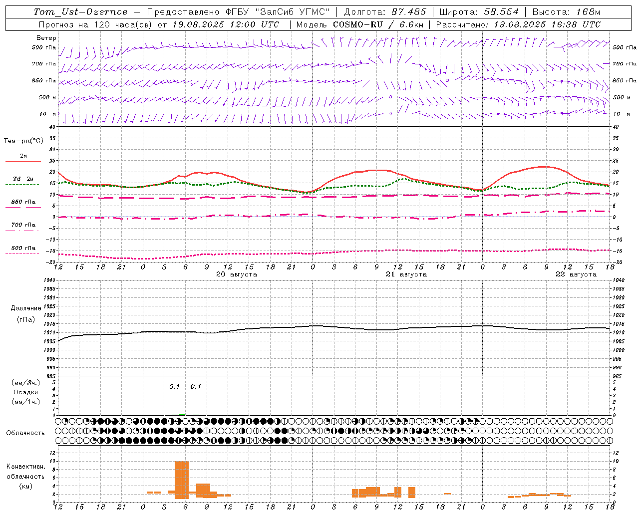Image resolution: width=639 pixels, height=511 pixels.
Task: Click the (мм/3ч.) precipitation unit label
Action: 26,383
